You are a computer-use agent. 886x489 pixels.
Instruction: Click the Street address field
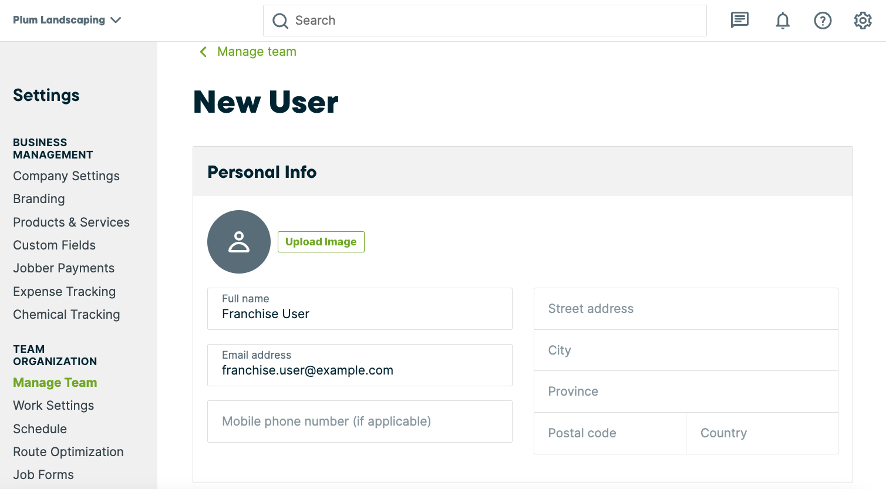(686, 309)
